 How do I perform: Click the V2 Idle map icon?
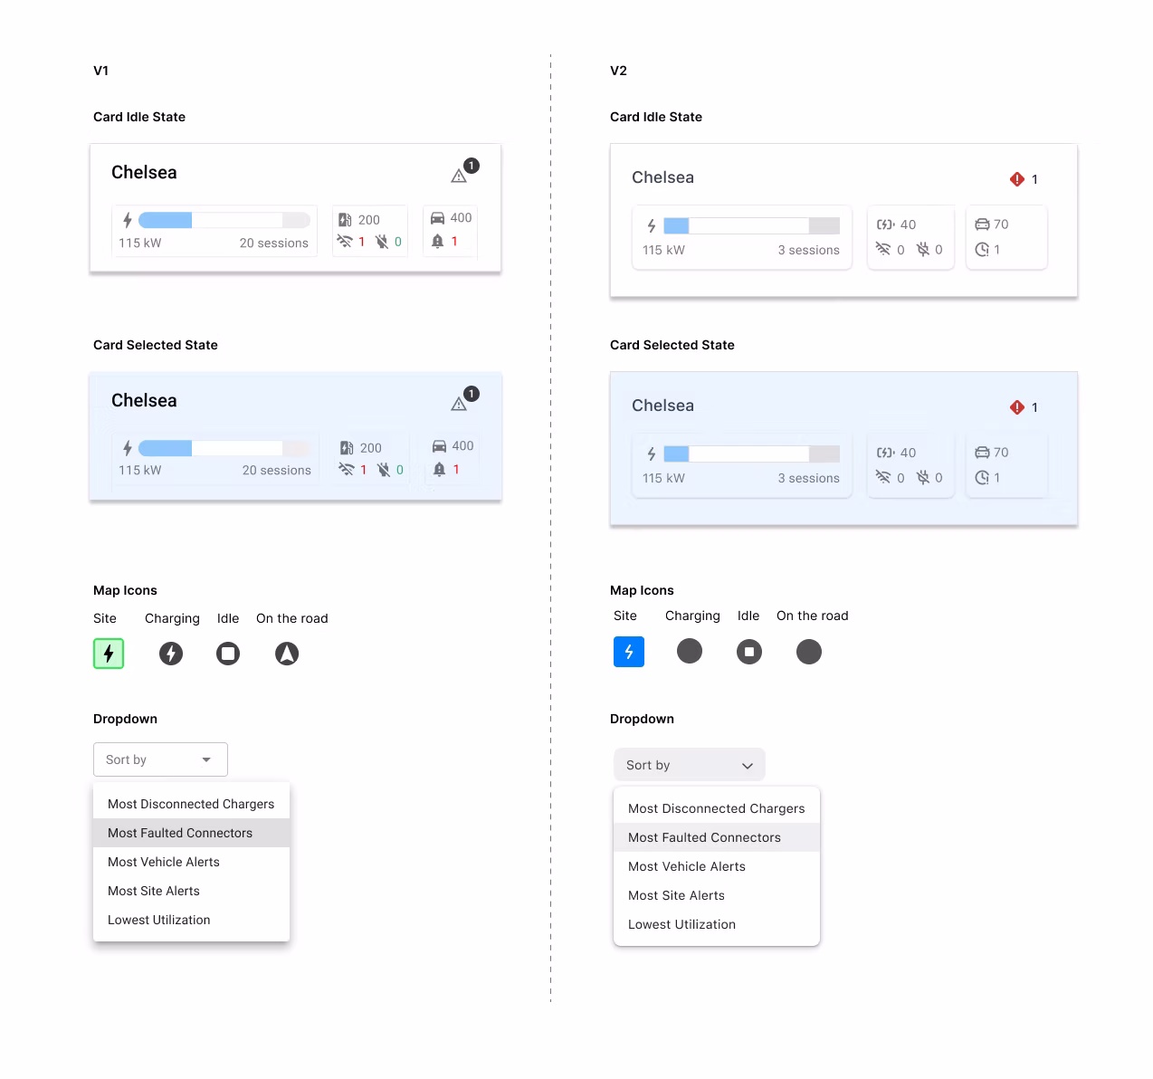(749, 652)
